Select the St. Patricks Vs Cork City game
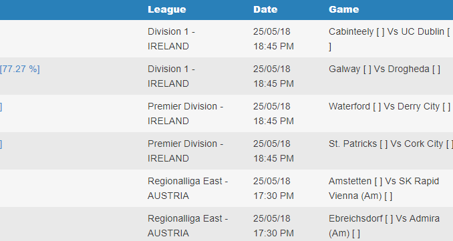Viewport: 453px width, 241px height. click(x=391, y=144)
